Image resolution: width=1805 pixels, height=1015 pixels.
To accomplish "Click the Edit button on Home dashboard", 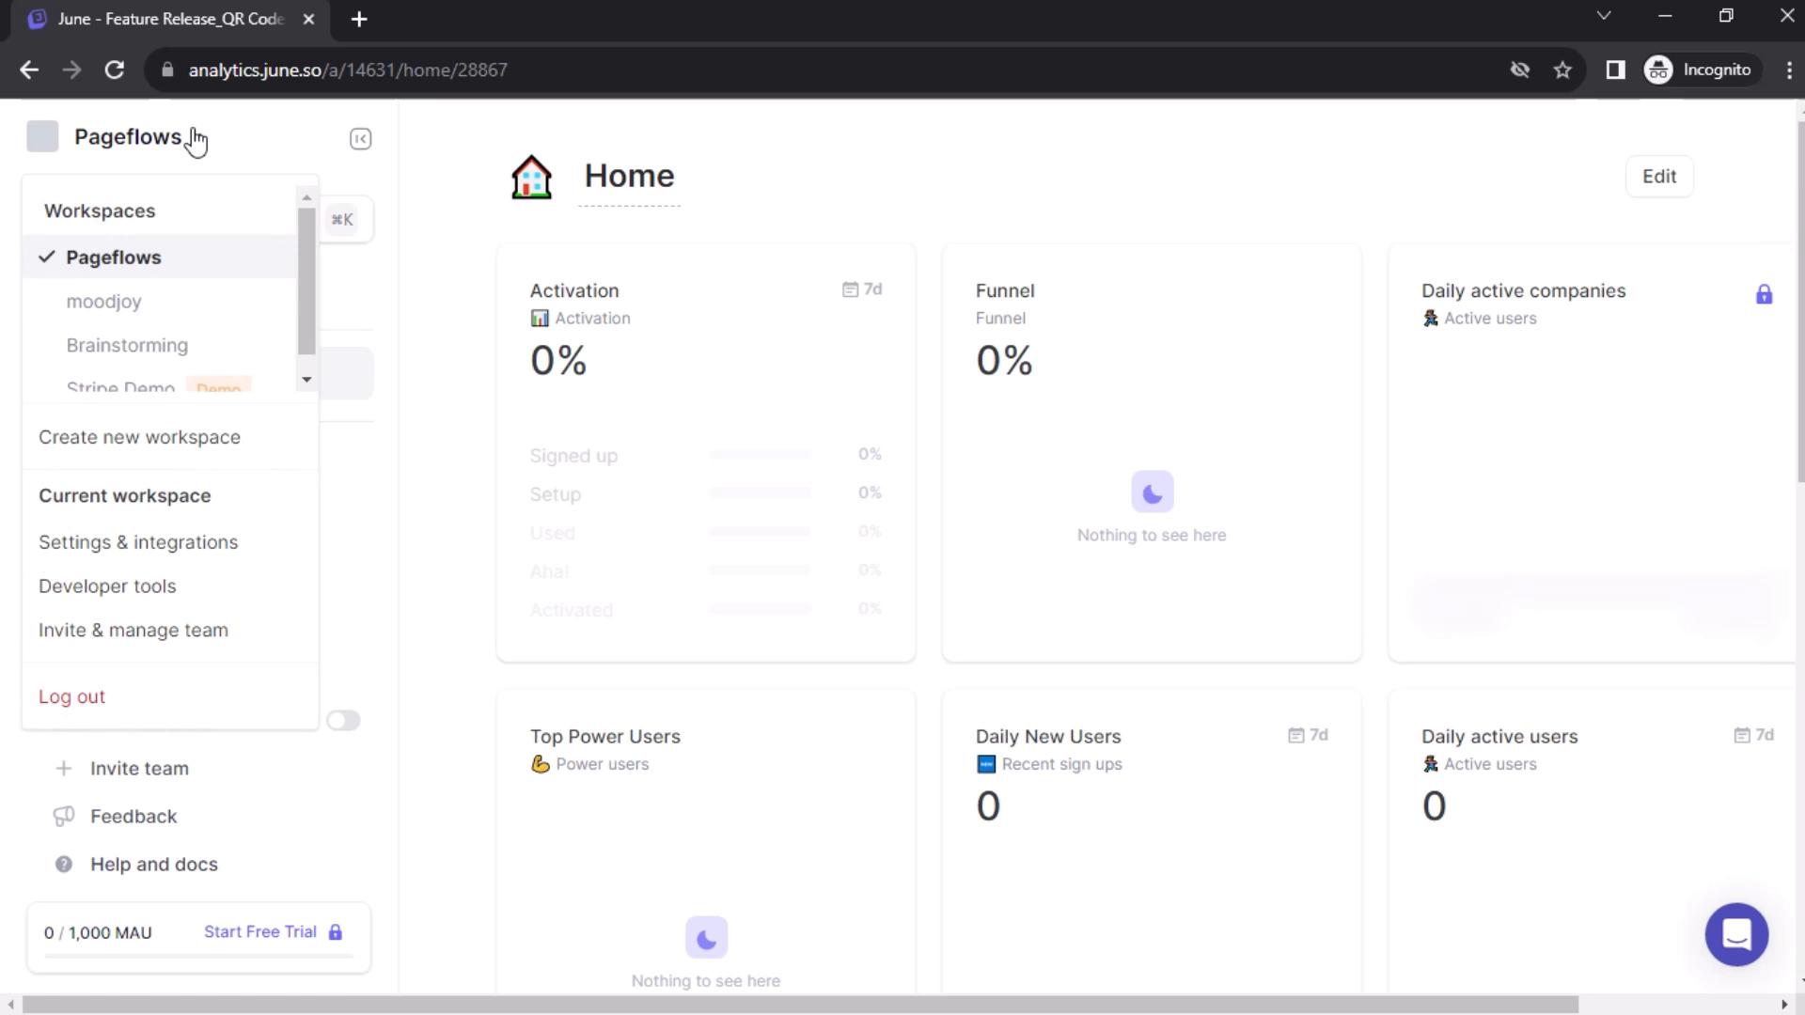I will tap(1658, 176).
